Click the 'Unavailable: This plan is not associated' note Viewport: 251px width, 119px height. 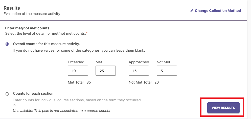coord(62,111)
